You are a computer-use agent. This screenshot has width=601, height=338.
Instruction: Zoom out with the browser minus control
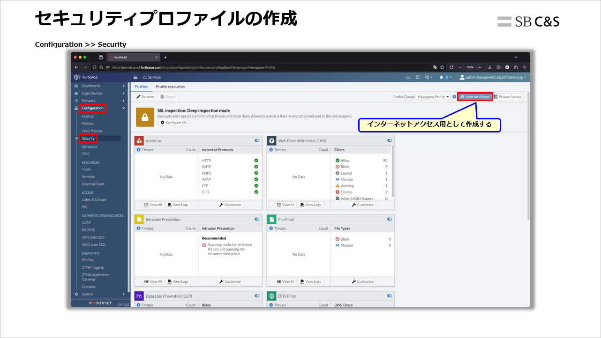coord(460,67)
